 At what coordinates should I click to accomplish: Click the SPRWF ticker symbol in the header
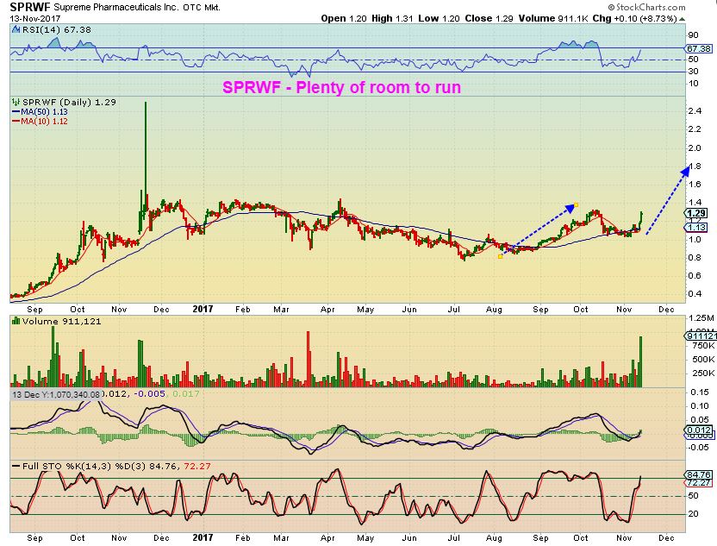coord(30,7)
